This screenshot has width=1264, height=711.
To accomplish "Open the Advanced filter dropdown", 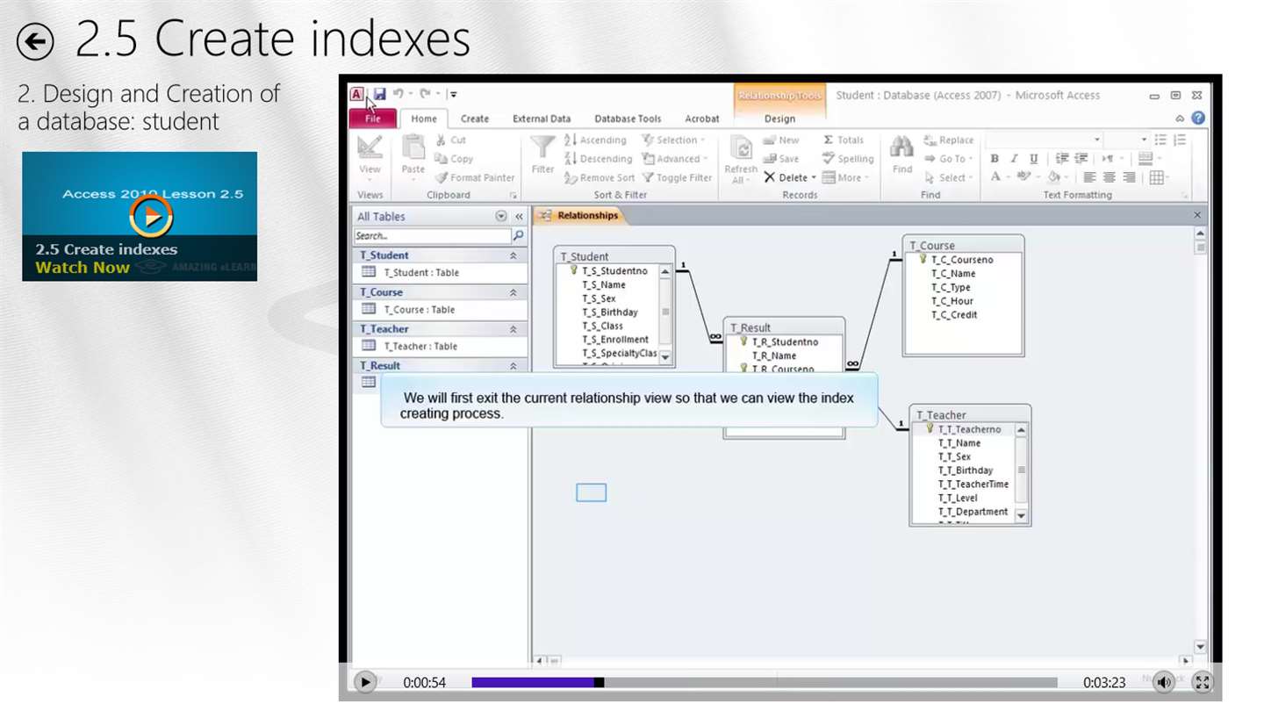I will pos(674,159).
